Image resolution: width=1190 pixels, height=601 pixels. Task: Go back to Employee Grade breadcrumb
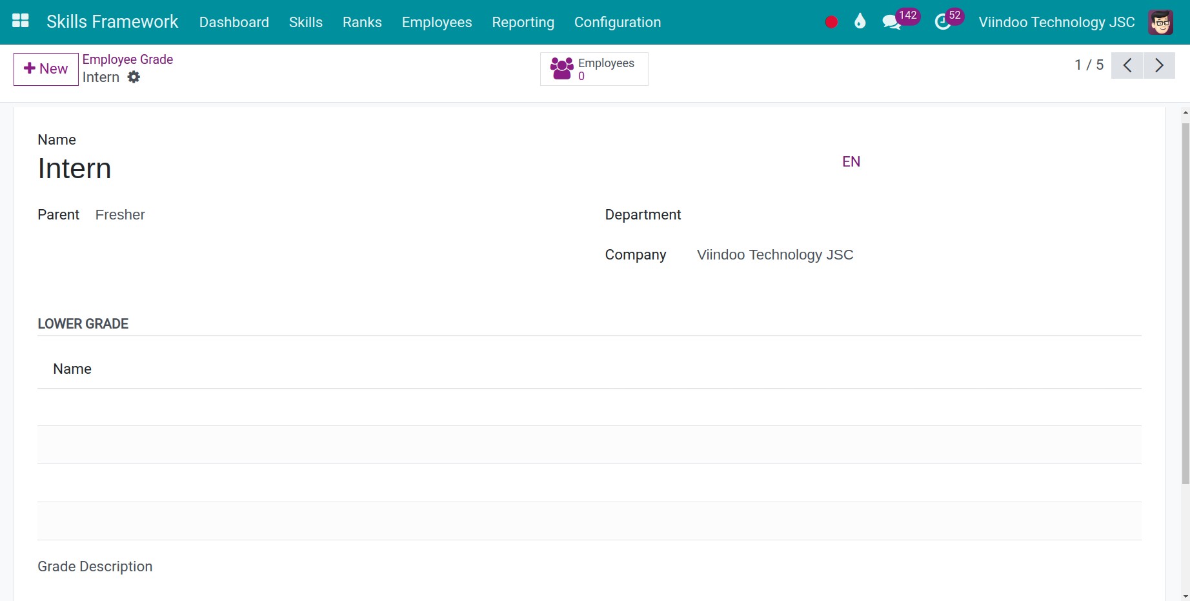tap(128, 59)
